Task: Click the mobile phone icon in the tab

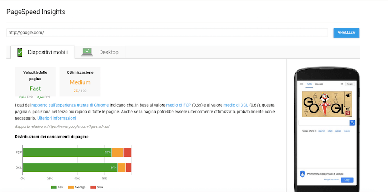Action: coord(19,52)
